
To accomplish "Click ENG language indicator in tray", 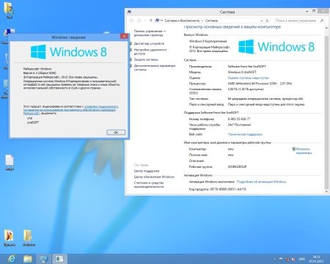I will pyautogui.click(x=302, y=259).
